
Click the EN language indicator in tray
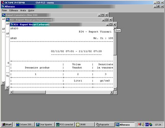pos(147,125)
